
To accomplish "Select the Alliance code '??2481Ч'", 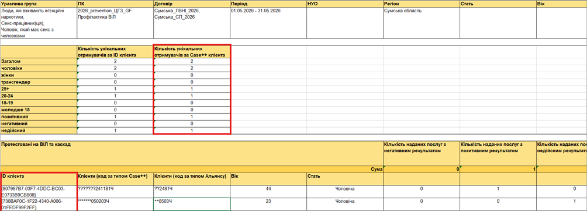I will 192,192.
